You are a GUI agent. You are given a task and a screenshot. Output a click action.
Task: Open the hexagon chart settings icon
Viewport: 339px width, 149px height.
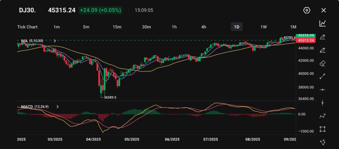(307, 10)
